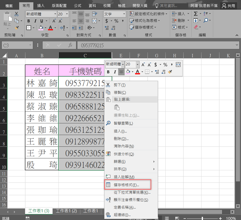The width and height of the screenshot is (241, 220).
Task: Click the Name Box showing C3
Action: tap(14, 45)
